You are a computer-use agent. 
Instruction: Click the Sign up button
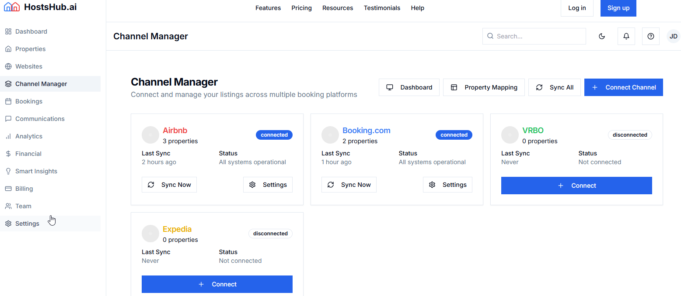[618, 7]
